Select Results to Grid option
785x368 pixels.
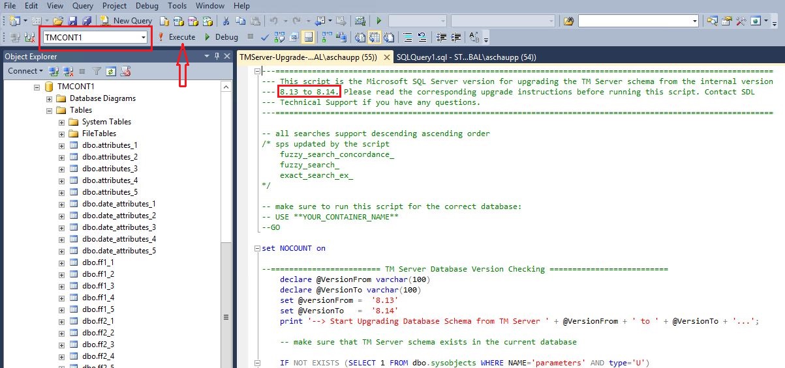pyautogui.click(x=375, y=37)
